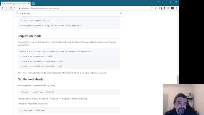Screen dimensions: 204x115
Task: Click 'The request will include the correct API' text
Action: 53,99
